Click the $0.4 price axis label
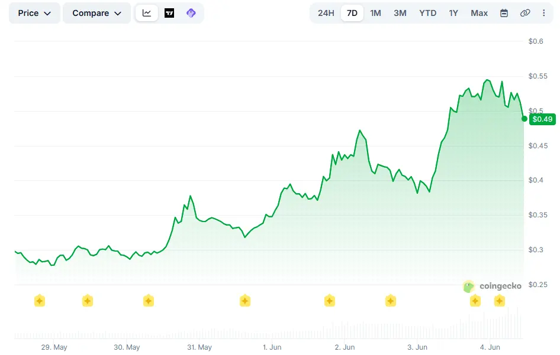560x355 pixels. (536, 180)
